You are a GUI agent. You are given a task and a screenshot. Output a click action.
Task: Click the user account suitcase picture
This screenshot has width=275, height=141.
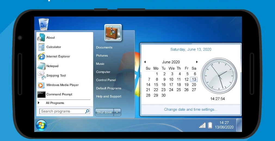(x=113, y=33)
